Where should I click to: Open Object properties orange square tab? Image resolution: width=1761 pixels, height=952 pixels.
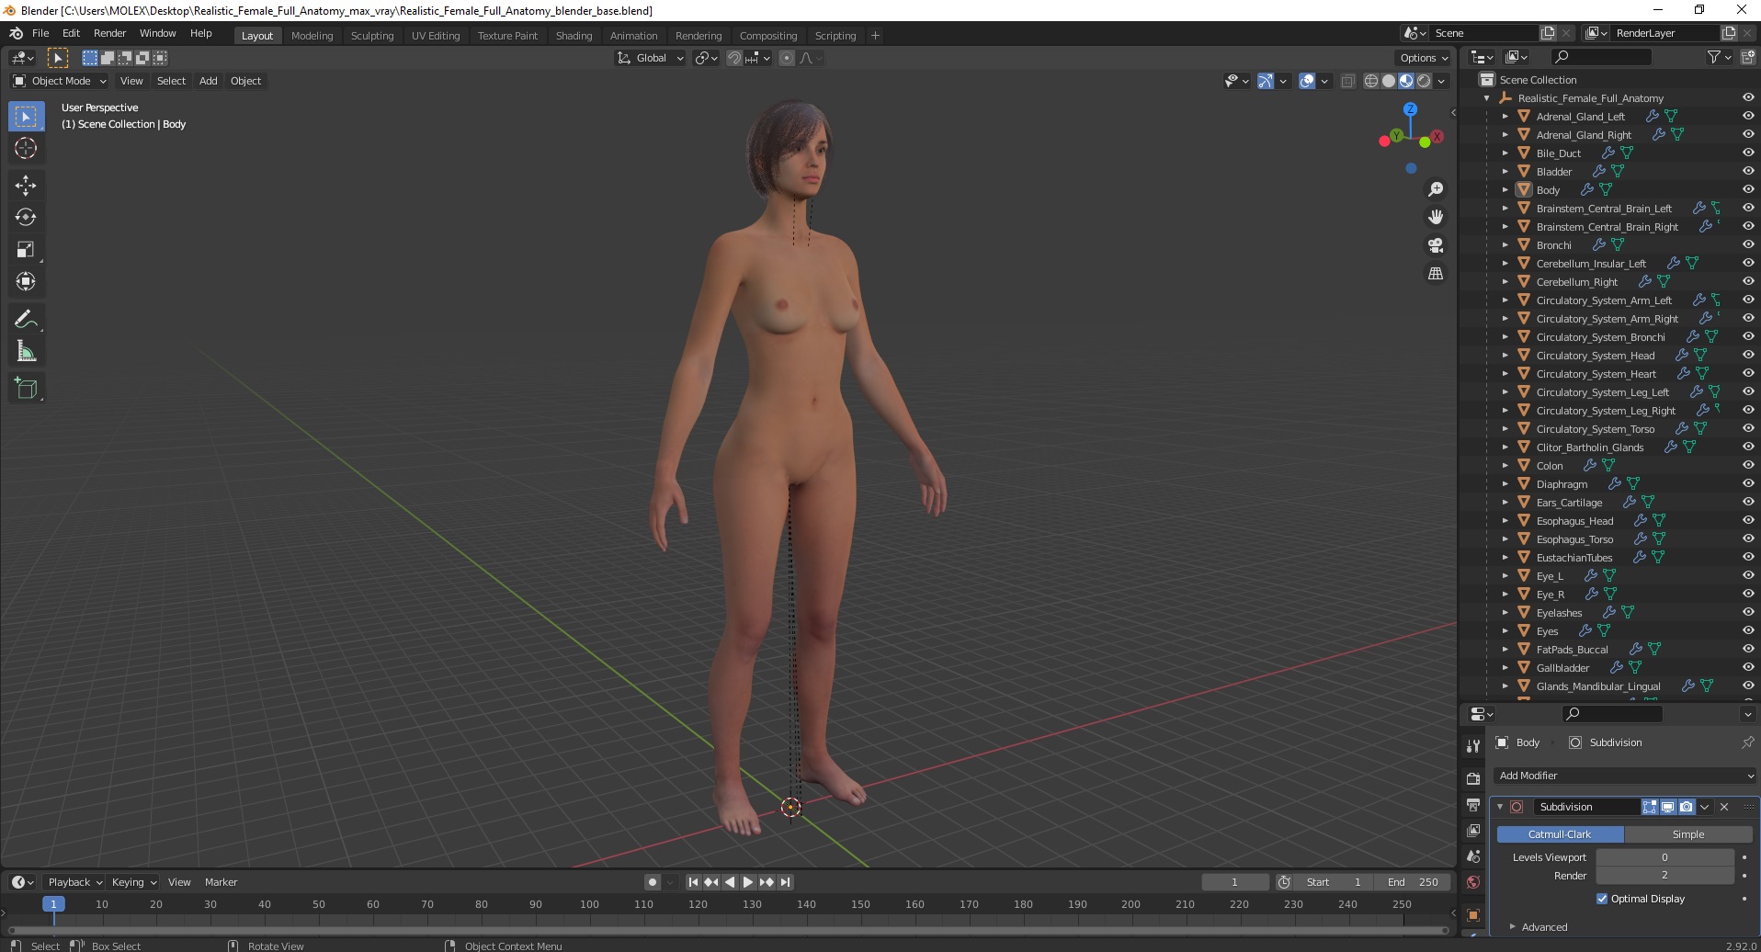point(1473,915)
